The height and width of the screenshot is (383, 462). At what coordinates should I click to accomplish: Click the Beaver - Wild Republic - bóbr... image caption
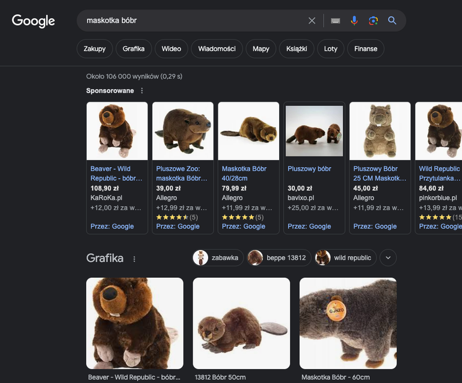click(x=134, y=378)
